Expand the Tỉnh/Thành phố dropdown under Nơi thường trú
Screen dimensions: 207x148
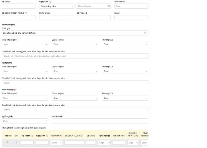tap(25, 44)
